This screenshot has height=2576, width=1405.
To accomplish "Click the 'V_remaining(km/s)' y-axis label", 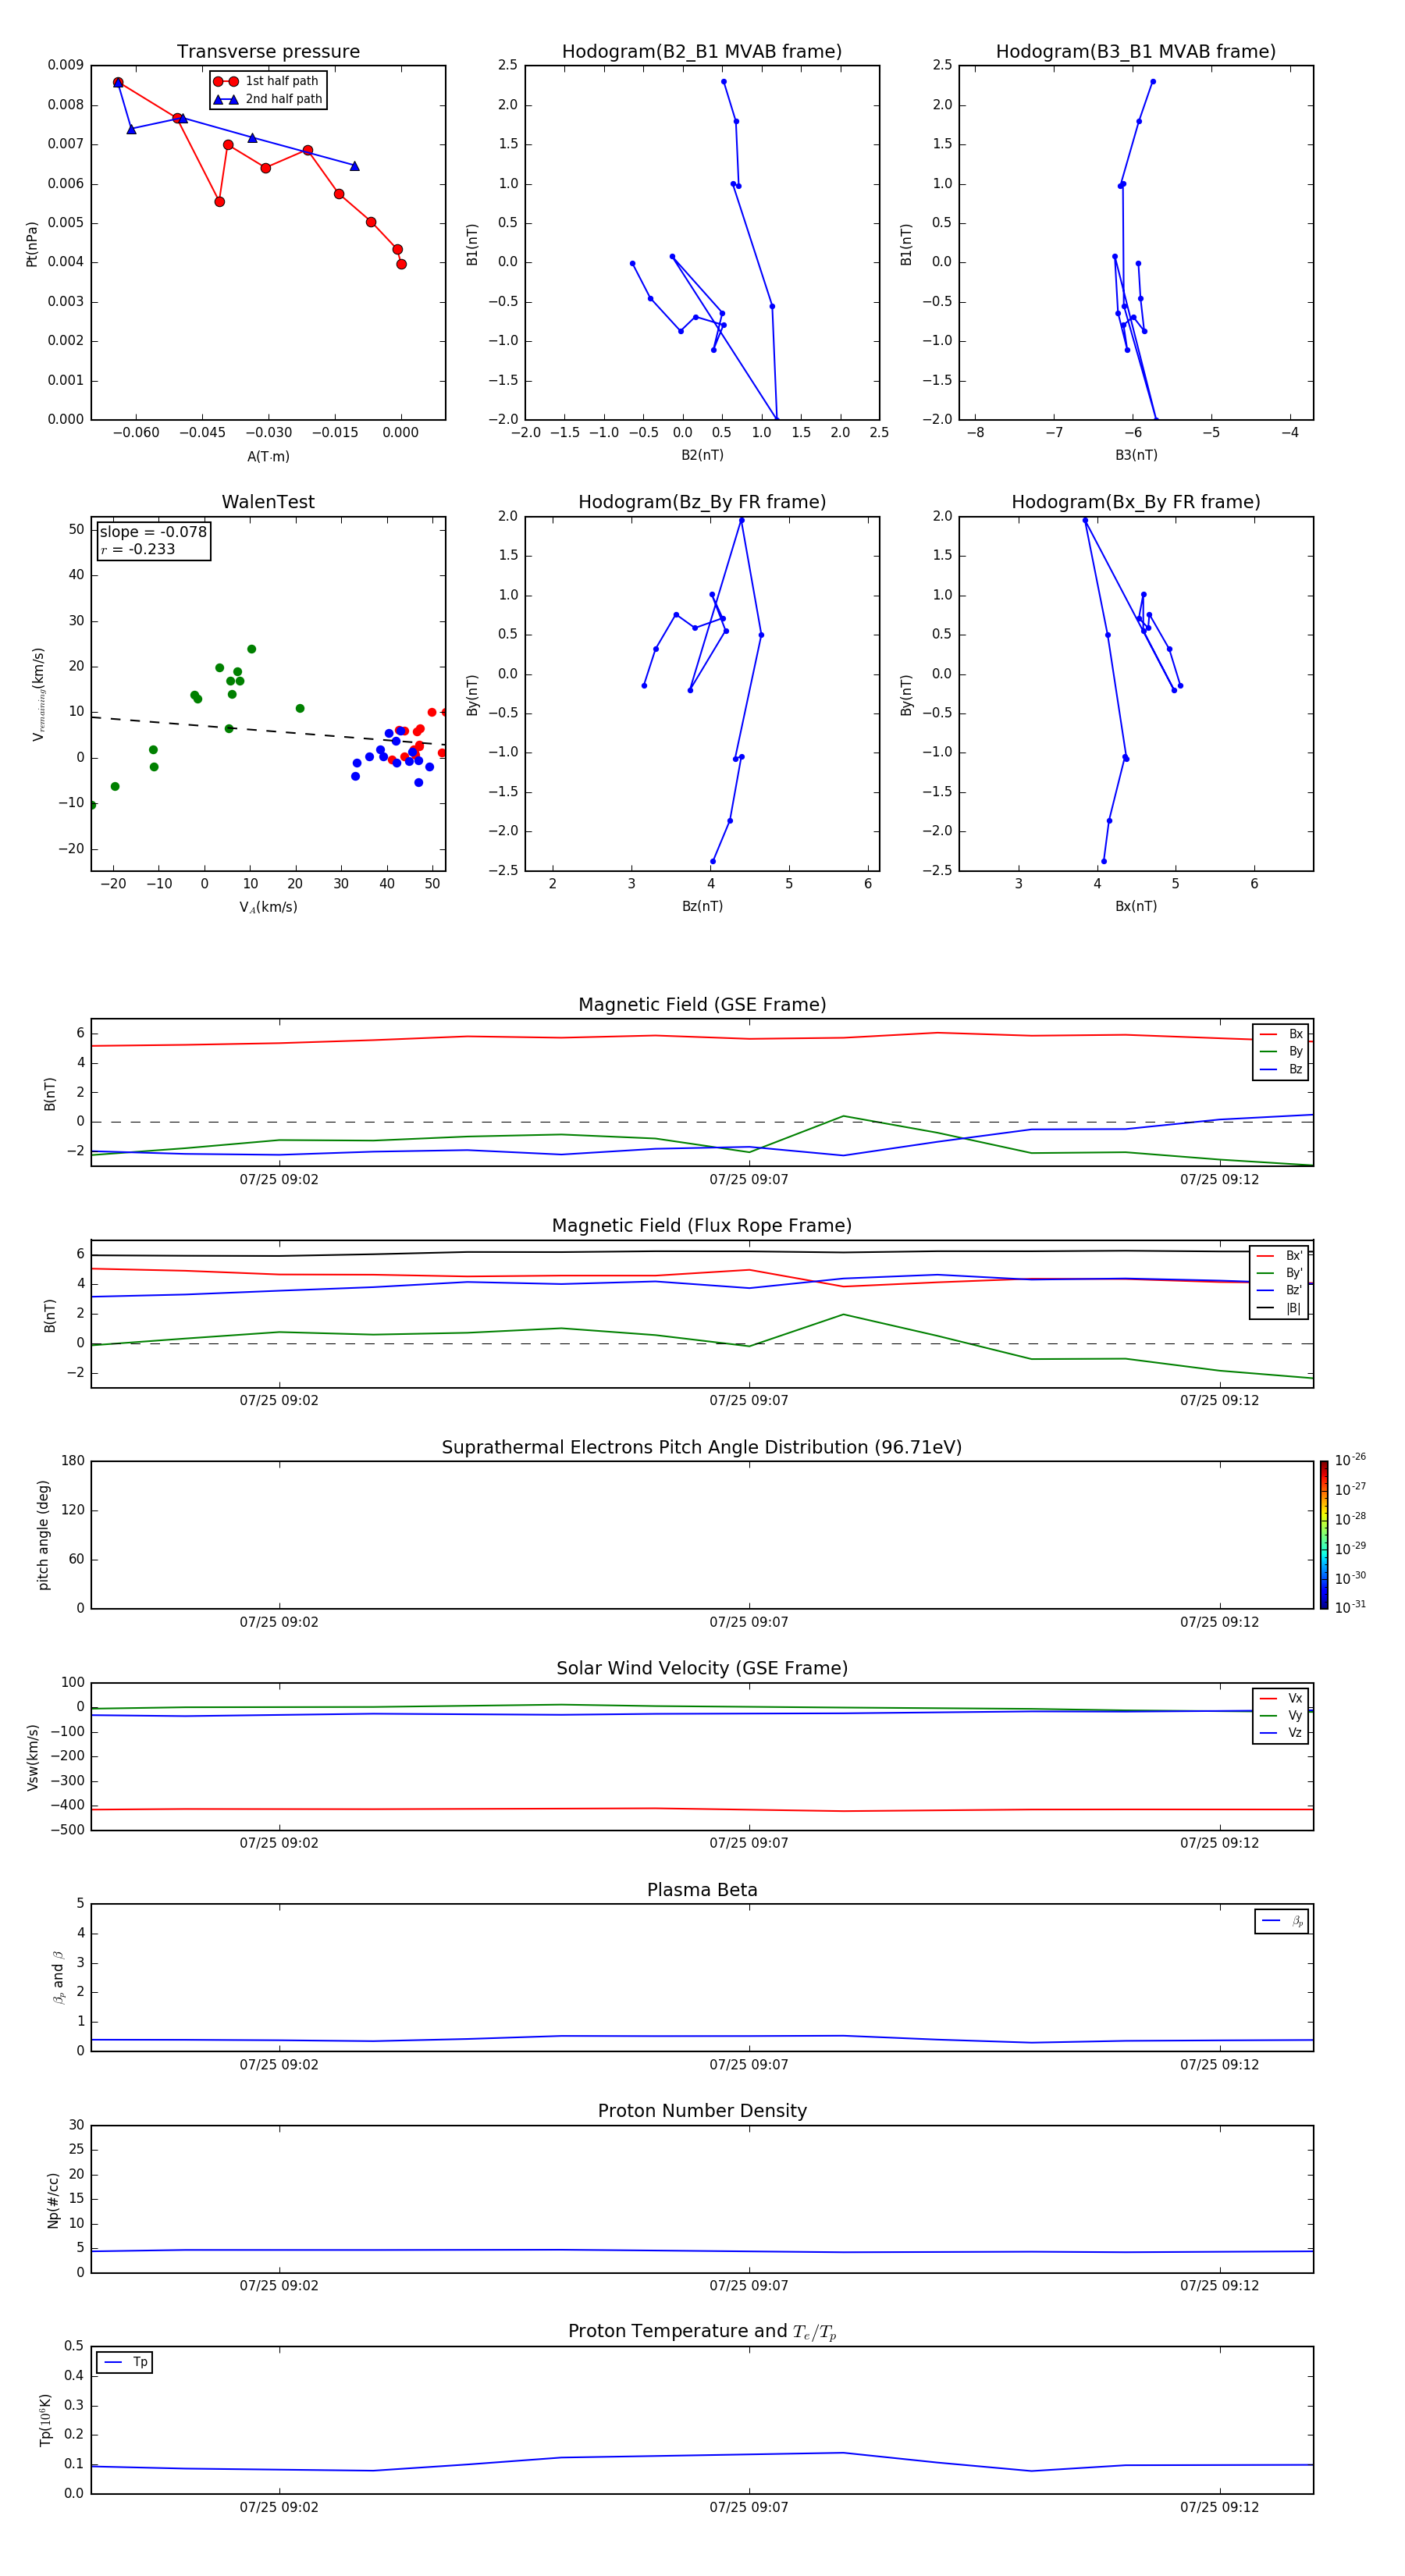I will pos(38,694).
